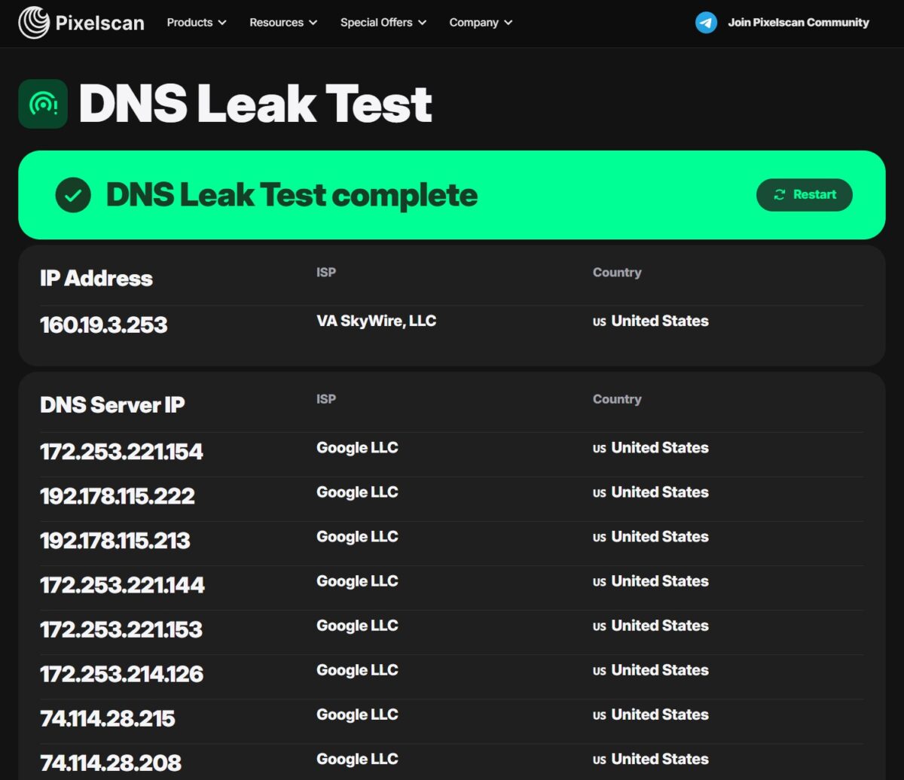Click Join Pixelscan Community link
The height and width of the screenshot is (780, 904).
(799, 23)
